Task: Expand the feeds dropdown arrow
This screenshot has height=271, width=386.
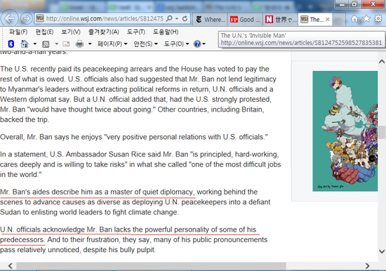Action: point(56,44)
